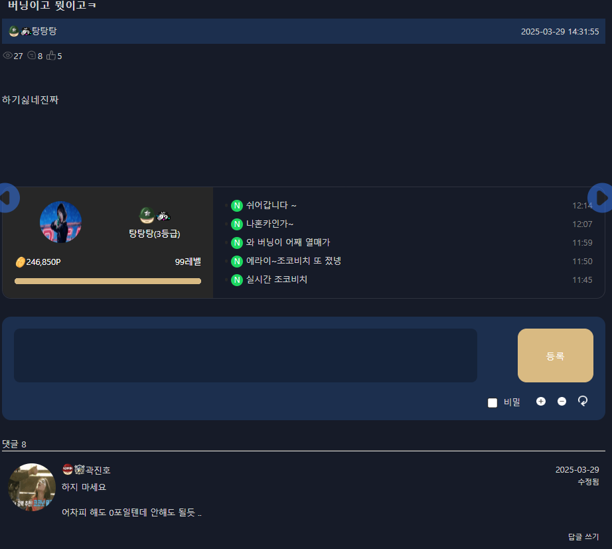Open post titled 실시간 조코비치
This screenshot has height=549, width=612.
277,279
